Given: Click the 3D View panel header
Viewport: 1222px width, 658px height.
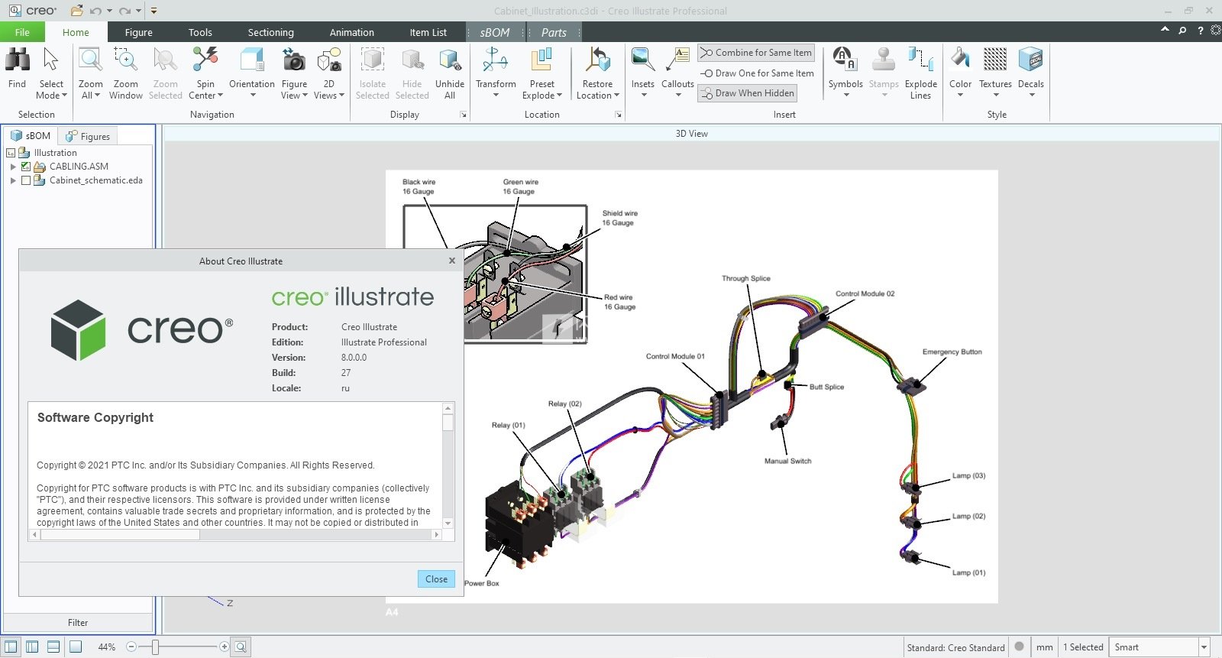Looking at the screenshot, I should (691, 134).
